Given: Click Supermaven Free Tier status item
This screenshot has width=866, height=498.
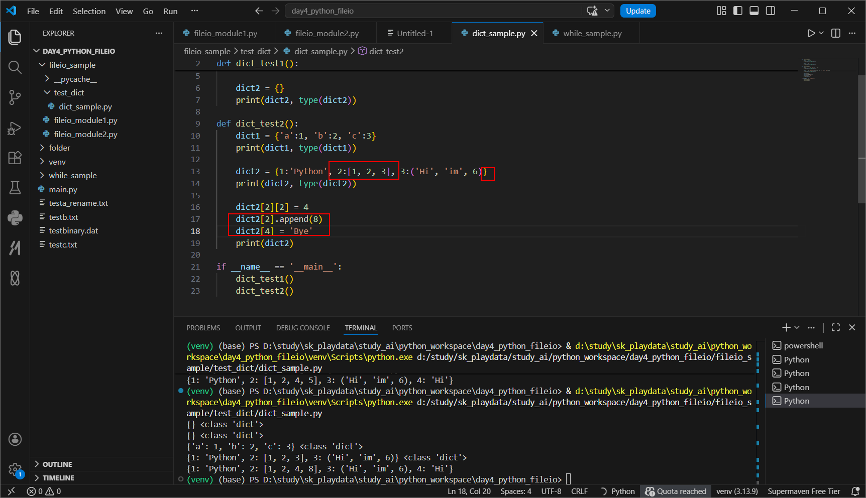Looking at the screenshot, I should pos(804,491).
